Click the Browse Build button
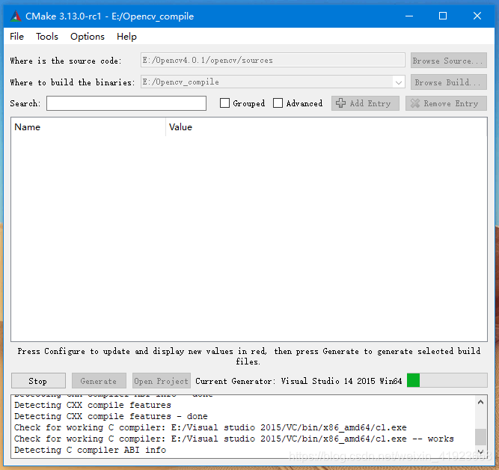The image size is (499, 470). click(448, 82)
